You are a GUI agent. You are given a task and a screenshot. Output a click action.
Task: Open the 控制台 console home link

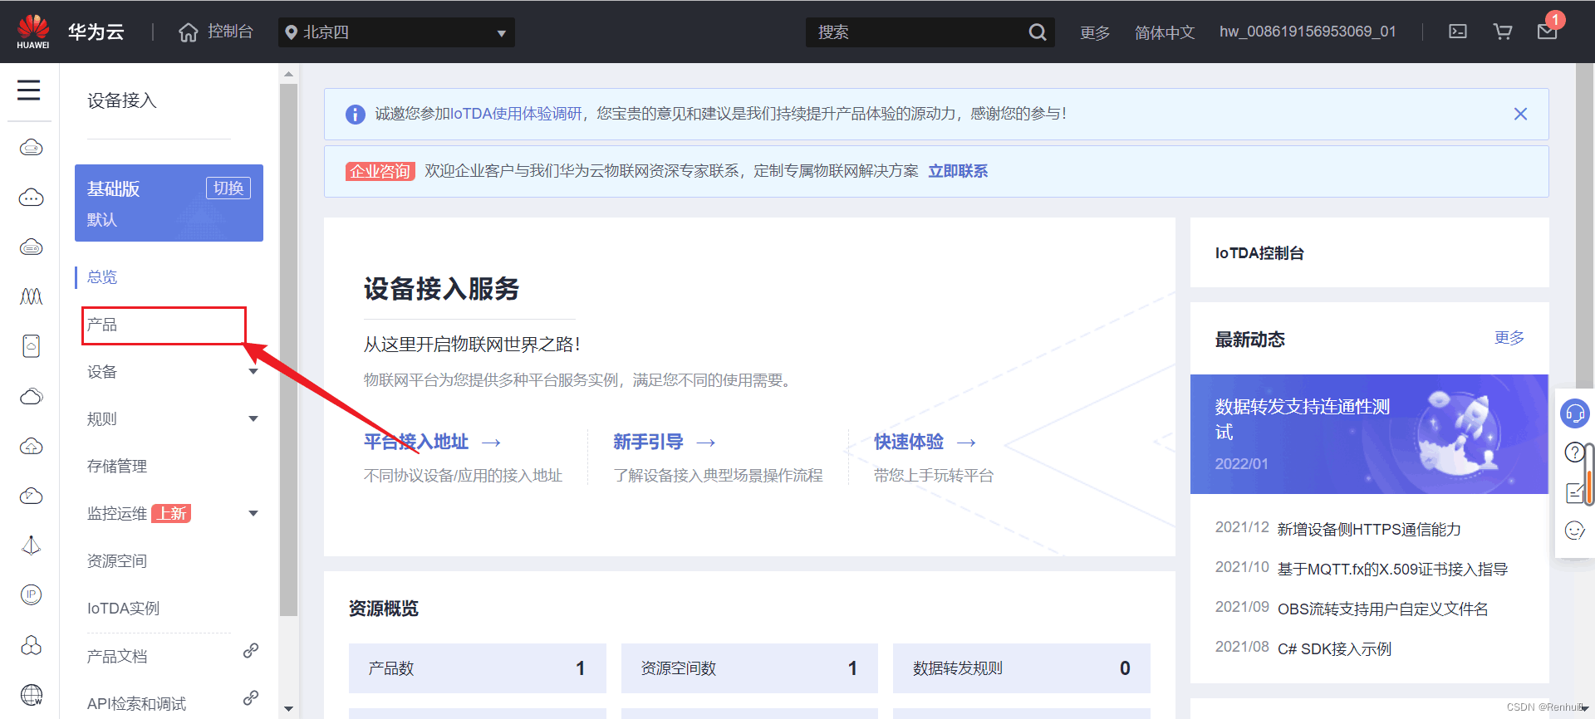coord(215,32)
